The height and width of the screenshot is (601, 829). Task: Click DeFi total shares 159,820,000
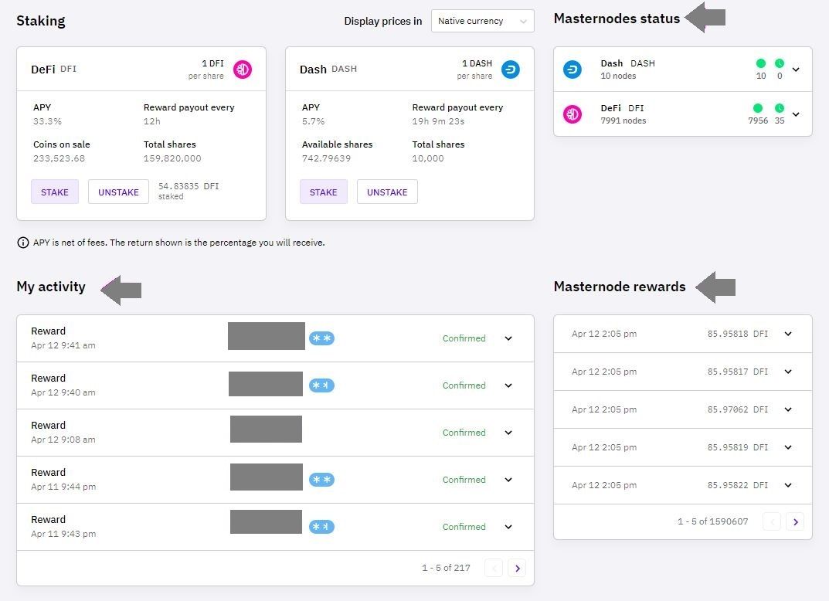click(x=172, y=158)
